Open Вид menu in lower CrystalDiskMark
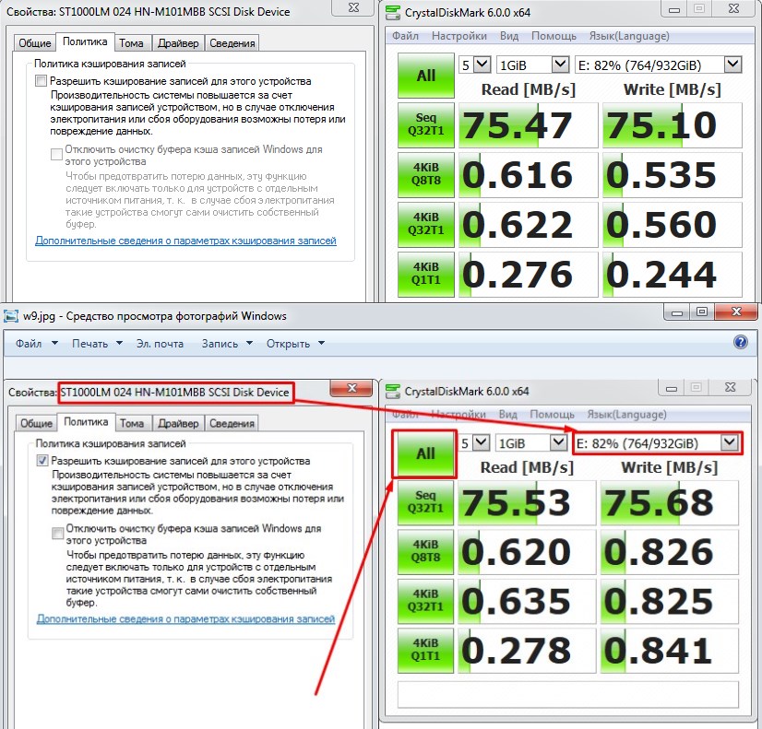The image size is (762, 729). coord(507,414)
